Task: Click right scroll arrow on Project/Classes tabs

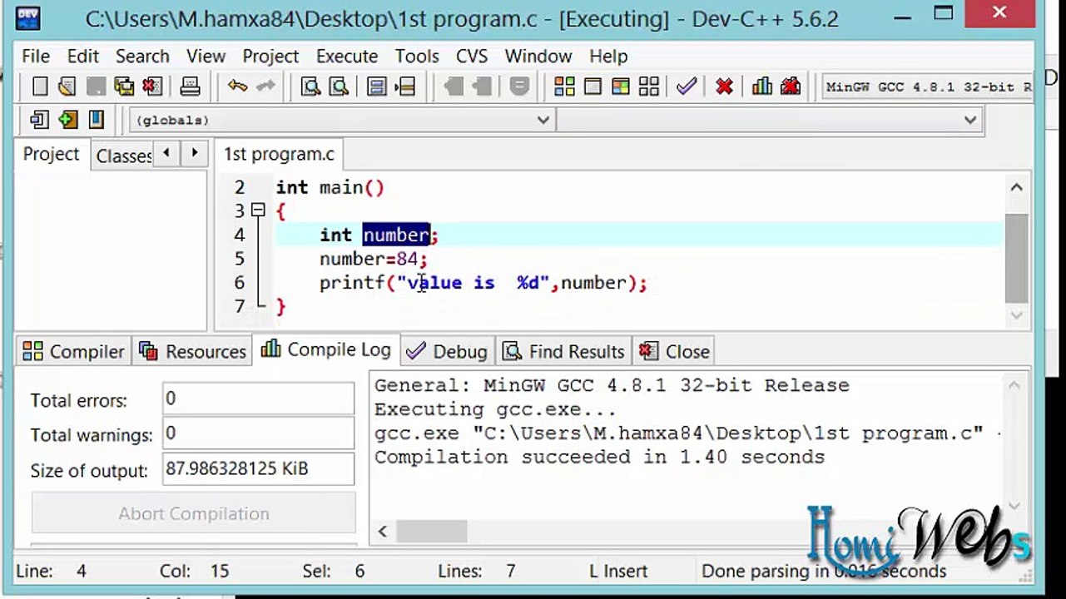Action: (x=194, y=153)
